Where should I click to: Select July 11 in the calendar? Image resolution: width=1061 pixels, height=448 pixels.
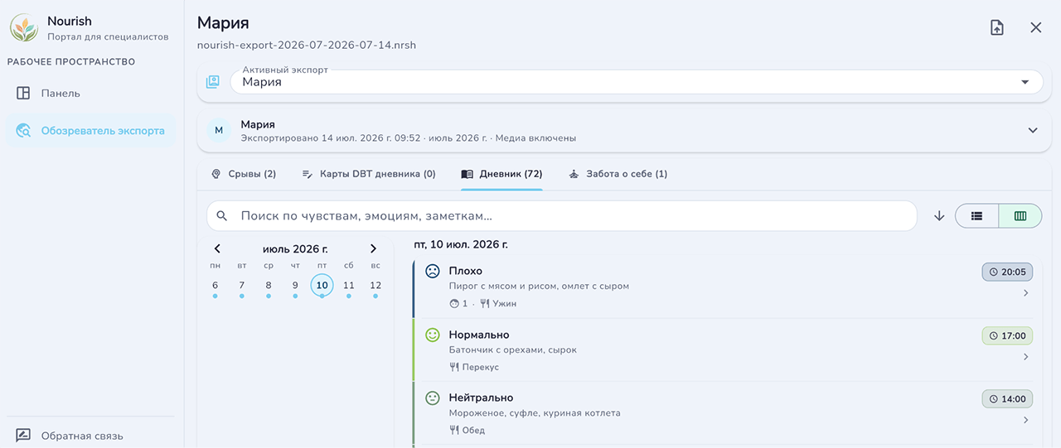[349, 286]
